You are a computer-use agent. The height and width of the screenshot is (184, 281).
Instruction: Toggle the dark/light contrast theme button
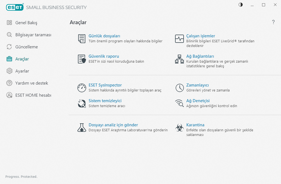[x=241, y=5]
